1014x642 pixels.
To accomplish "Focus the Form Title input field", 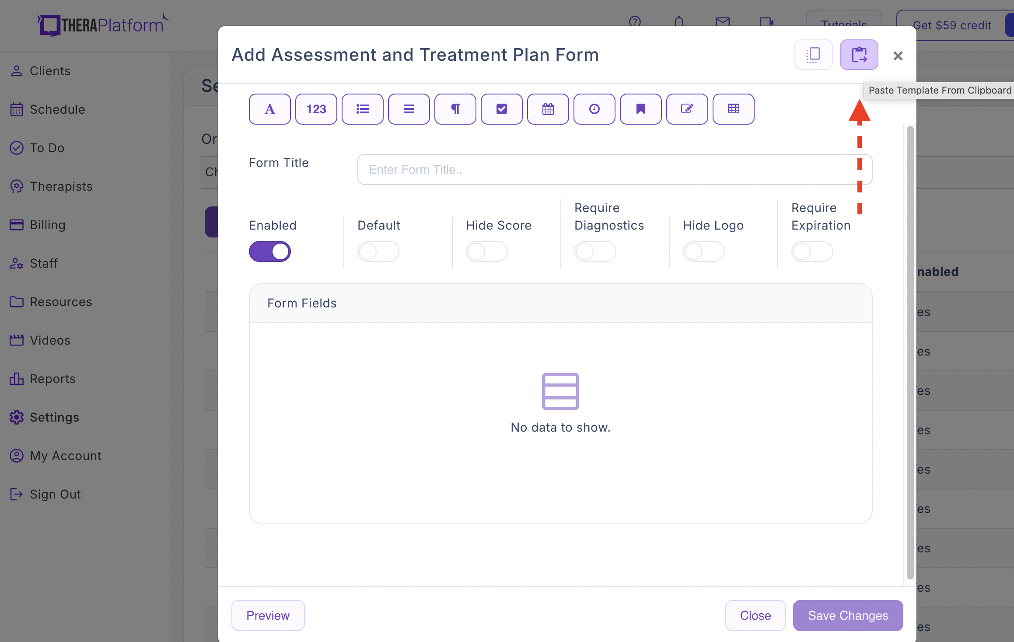I will [615, 169].
